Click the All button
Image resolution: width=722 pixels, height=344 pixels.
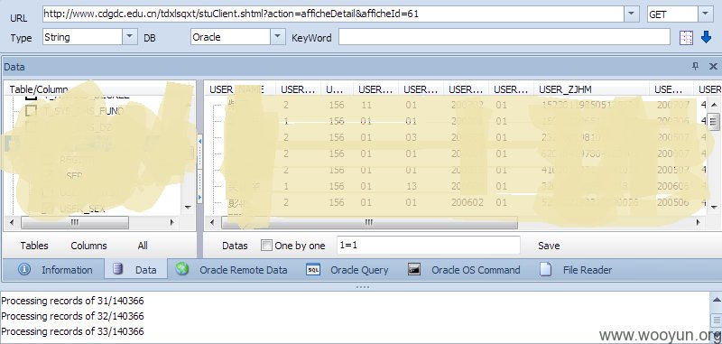(x=143, y=246)
